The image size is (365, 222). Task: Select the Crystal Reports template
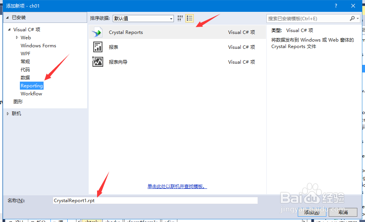tap(126, 32)
